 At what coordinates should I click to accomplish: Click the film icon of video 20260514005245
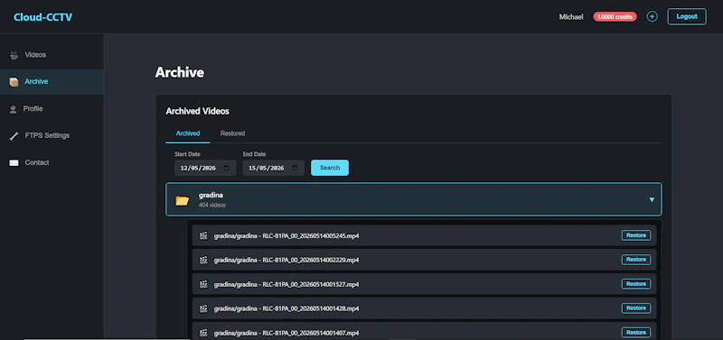202,235
